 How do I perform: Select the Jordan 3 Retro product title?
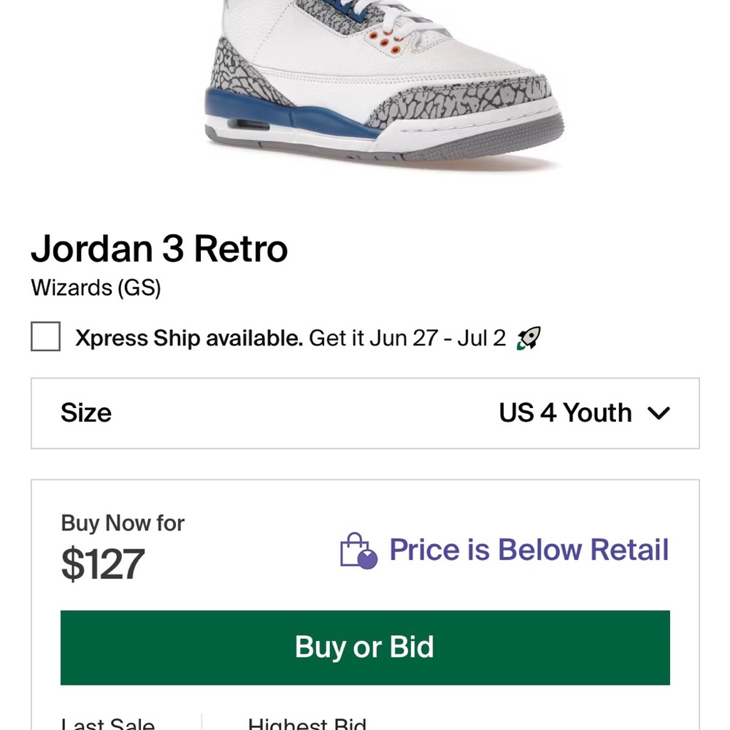159,249
